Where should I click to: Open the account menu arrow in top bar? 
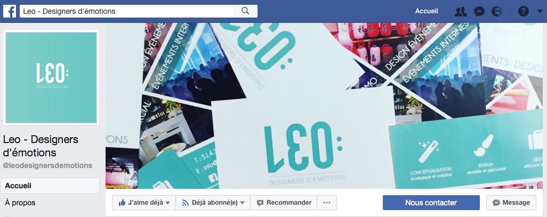[x=540, y=12]
